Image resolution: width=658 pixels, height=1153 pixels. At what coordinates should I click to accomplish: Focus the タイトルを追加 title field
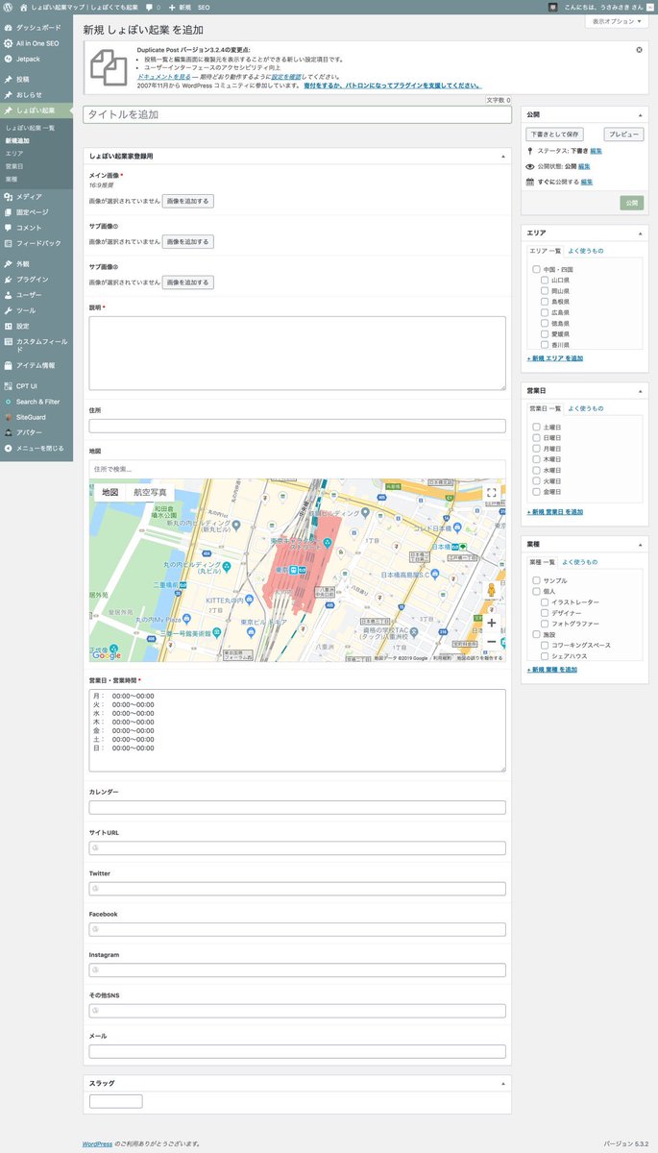click(x=298, y=114)
